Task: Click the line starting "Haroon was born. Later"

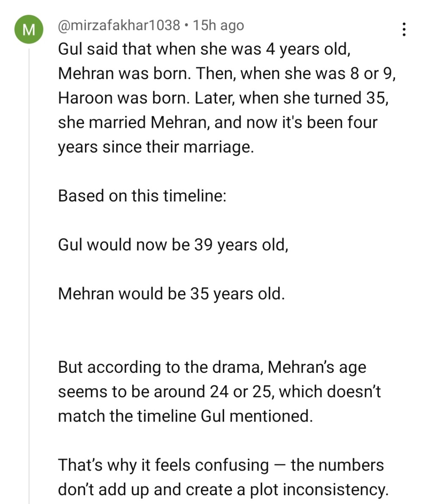Action: pos(223,98)
